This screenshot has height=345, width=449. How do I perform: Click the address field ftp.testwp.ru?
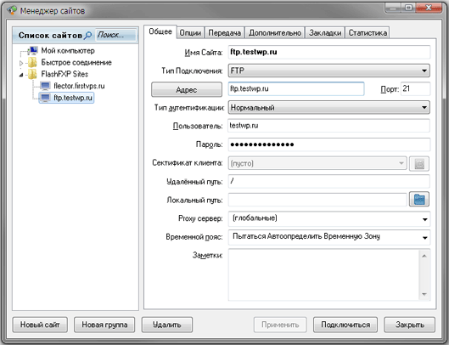pos(296,89)
